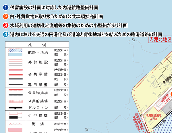Click the 港湾関連用地 3.8ha map label
The height and width of the screenshot is (133, 172).
click(x=154, y=117)
